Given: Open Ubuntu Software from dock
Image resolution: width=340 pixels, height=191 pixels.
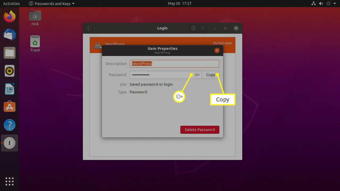Looking at the screenshot, I should [x=10, y=107].
